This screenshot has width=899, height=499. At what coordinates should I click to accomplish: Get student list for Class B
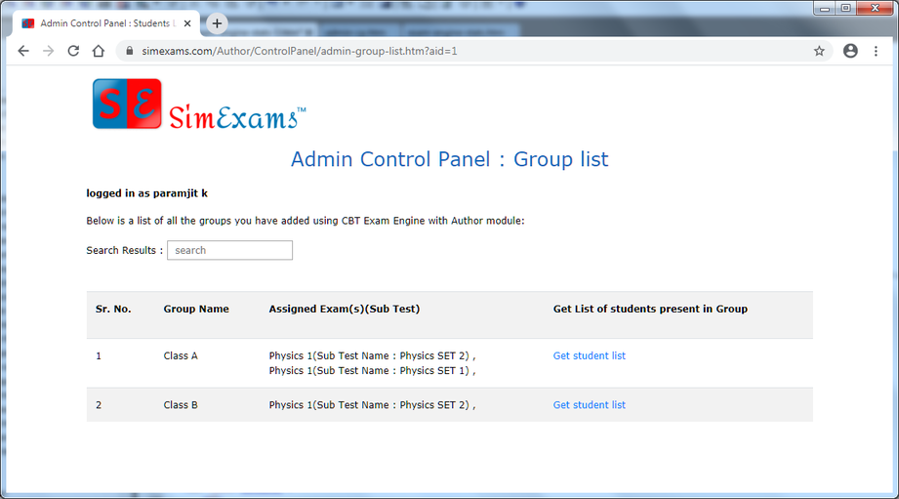pyautogui.click(x=589, y=404)
